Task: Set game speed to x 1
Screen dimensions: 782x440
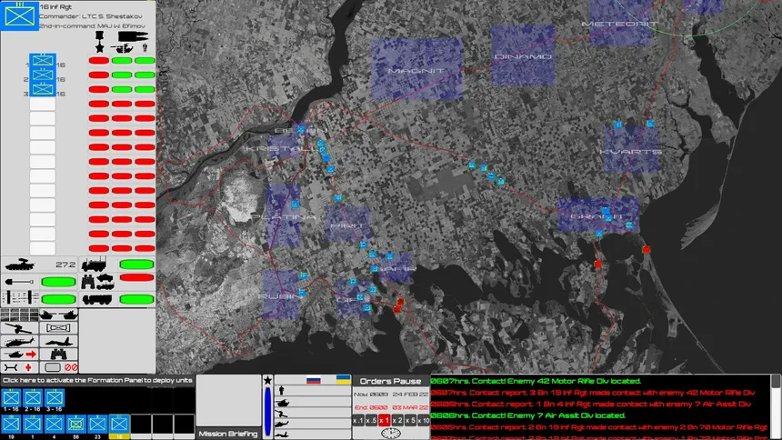Action: click(x=384, y=420)
